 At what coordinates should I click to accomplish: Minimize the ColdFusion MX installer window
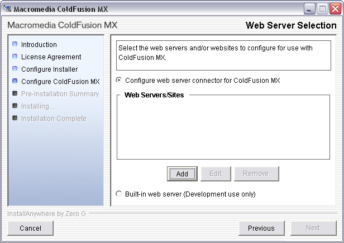tap(310, 8)
